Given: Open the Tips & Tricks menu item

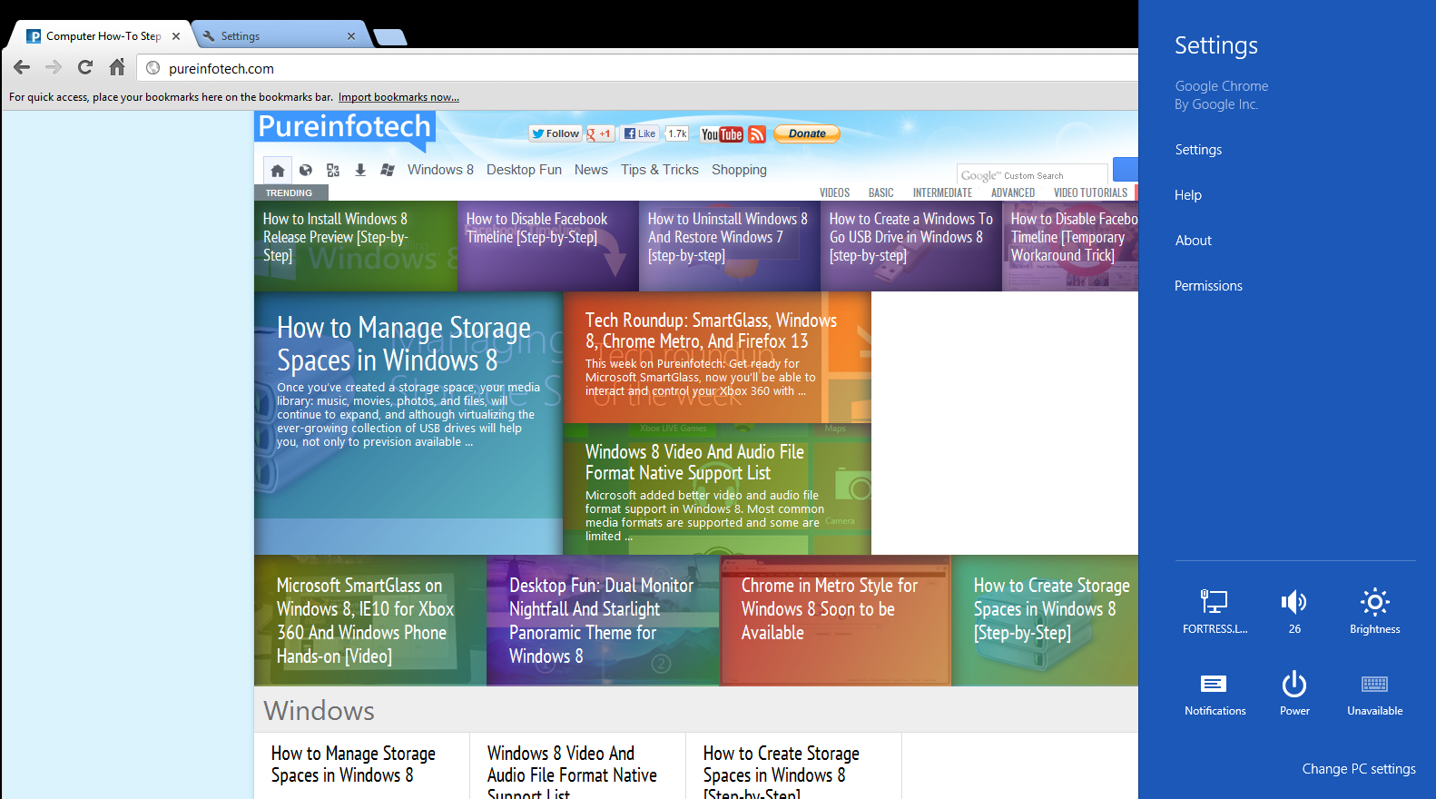Looking at the screenshot, I should coord(660,170).
